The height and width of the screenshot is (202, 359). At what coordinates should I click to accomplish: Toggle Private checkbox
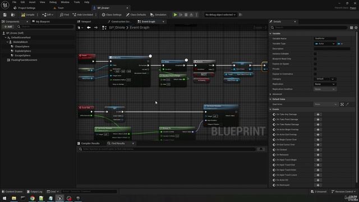(315, 68)
